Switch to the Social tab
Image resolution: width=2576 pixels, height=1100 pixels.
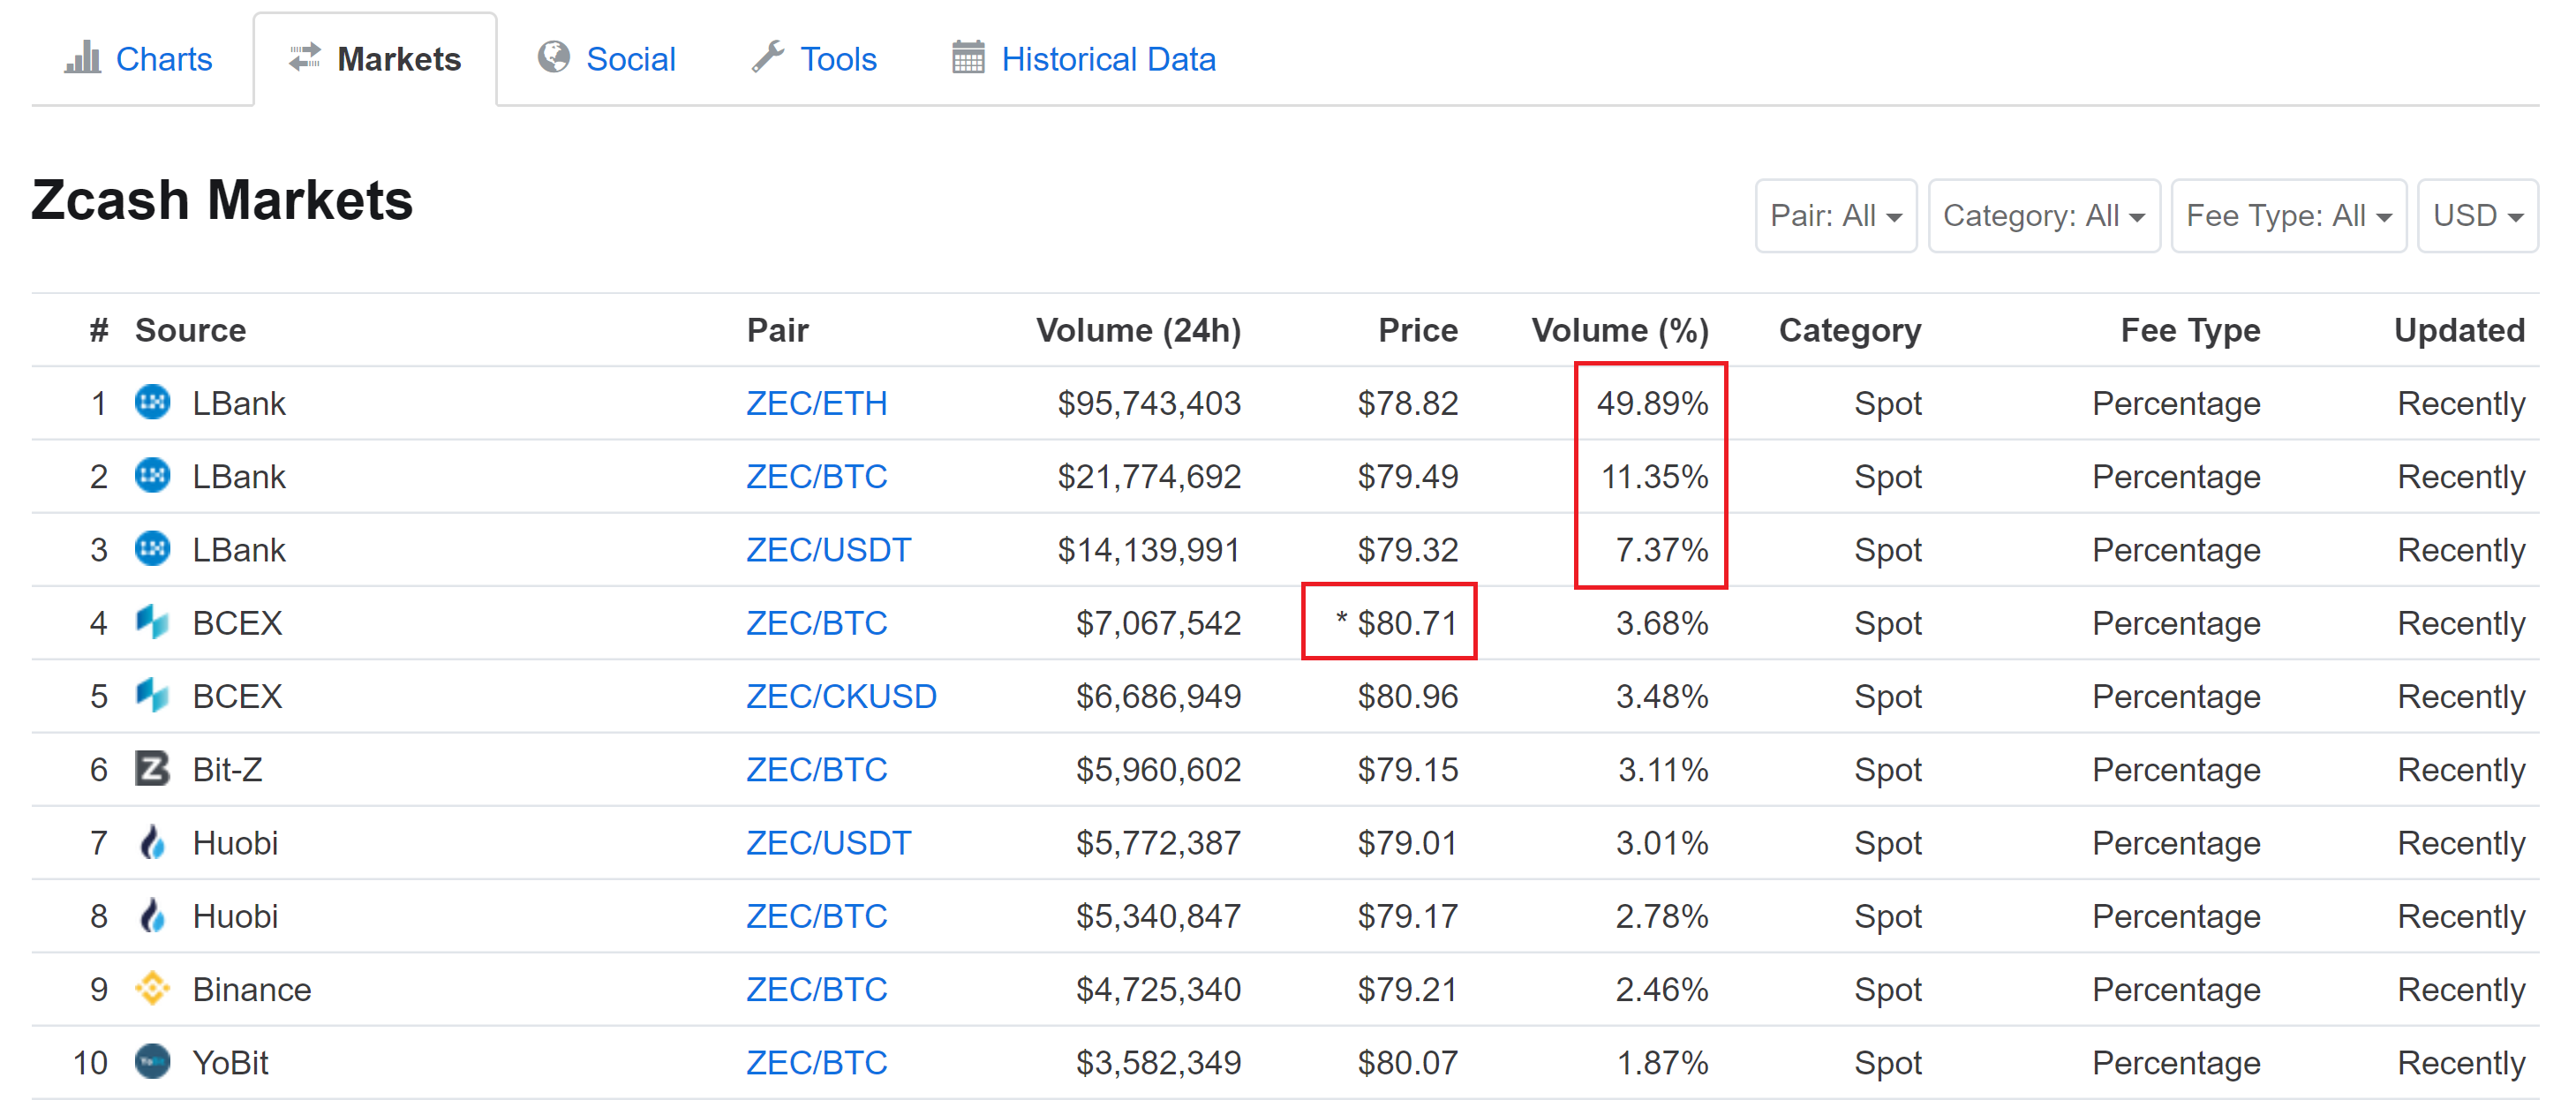click(632, 58)
